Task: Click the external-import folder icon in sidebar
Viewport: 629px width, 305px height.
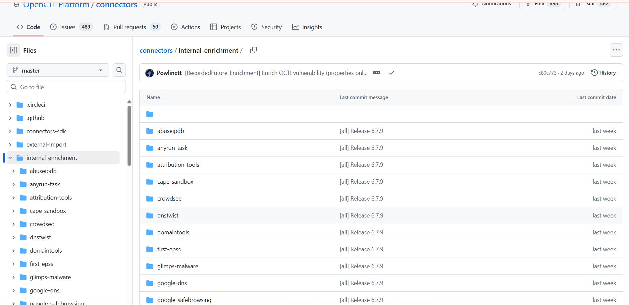Action: (x=20, y=145)
